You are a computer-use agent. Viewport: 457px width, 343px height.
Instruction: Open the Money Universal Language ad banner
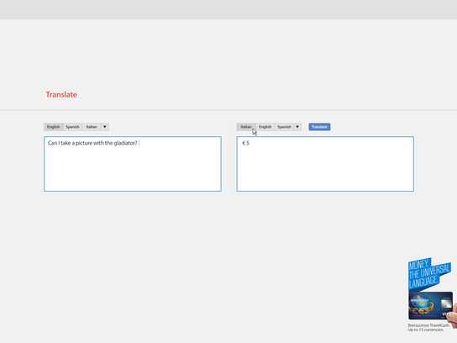[x=429, y=273]
